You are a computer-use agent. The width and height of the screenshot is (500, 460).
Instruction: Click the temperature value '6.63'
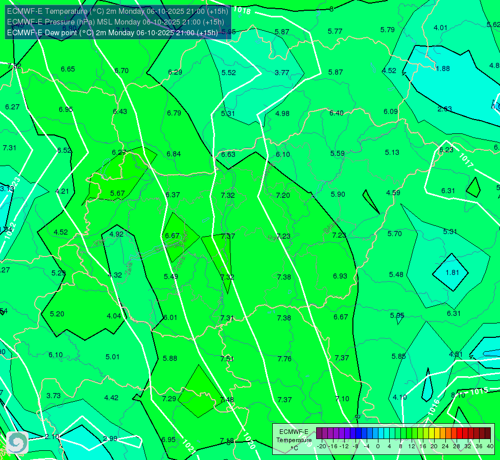tap(228, 154)
